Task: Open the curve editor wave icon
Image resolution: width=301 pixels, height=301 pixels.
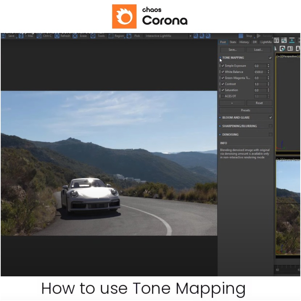Action: pyautogui.click(x=284, y=40)
